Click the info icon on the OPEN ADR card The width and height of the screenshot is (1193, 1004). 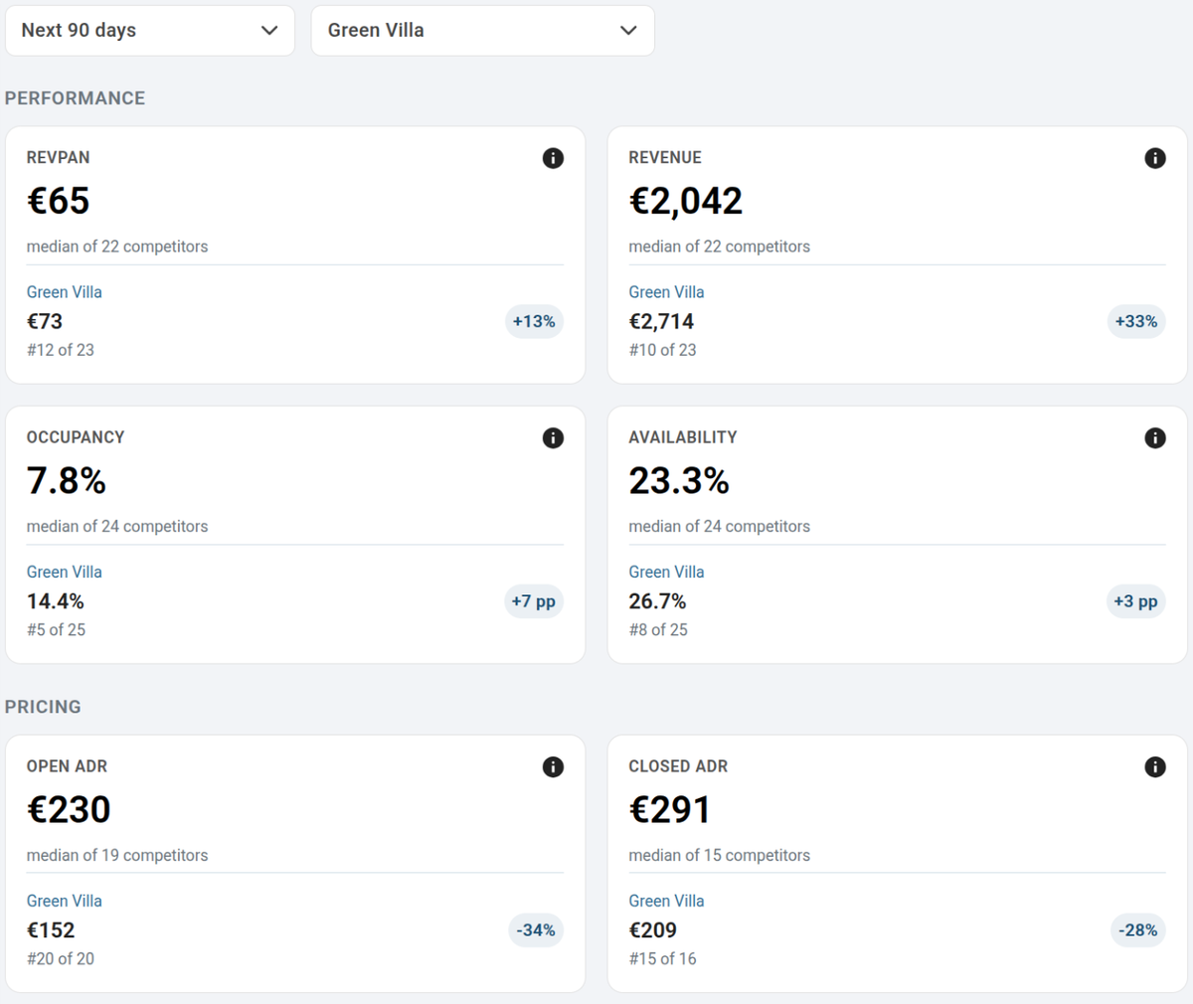coord(553,767)
